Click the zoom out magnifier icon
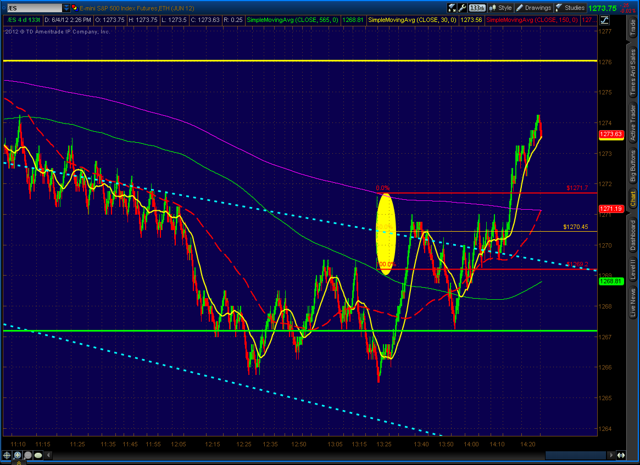Viewport: 640px width, 465px height. pyautogui.click(x=28, y=455)
